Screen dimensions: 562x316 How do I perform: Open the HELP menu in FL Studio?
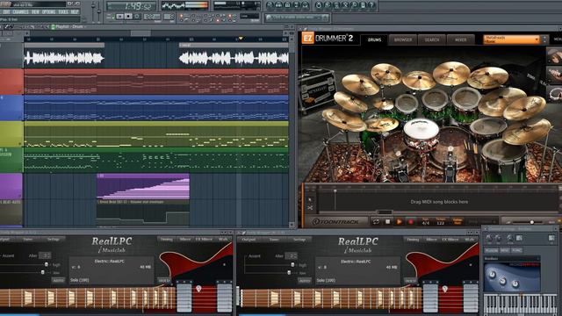pyautogui.click(x=75, y=11)
